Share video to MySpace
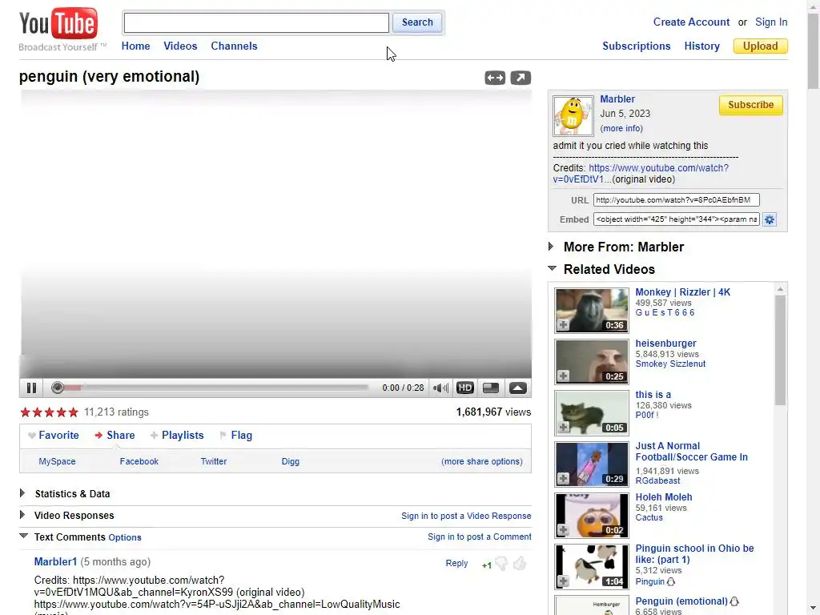 pos(57,461)
